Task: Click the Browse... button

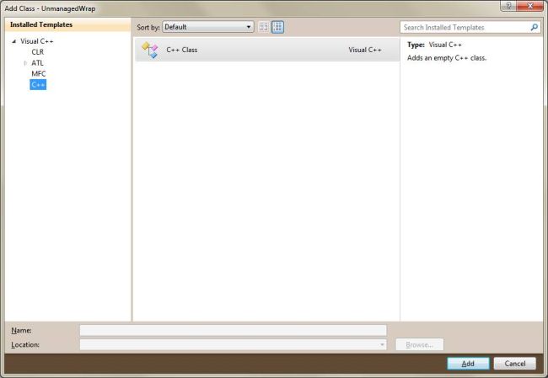Action: tap(419, 345)
